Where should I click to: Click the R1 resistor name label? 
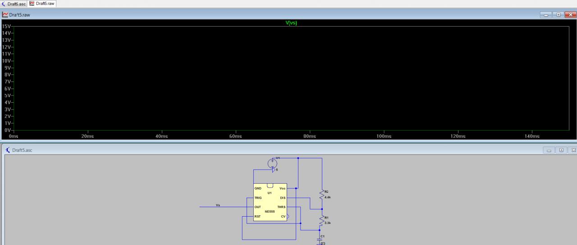point(326,217)
